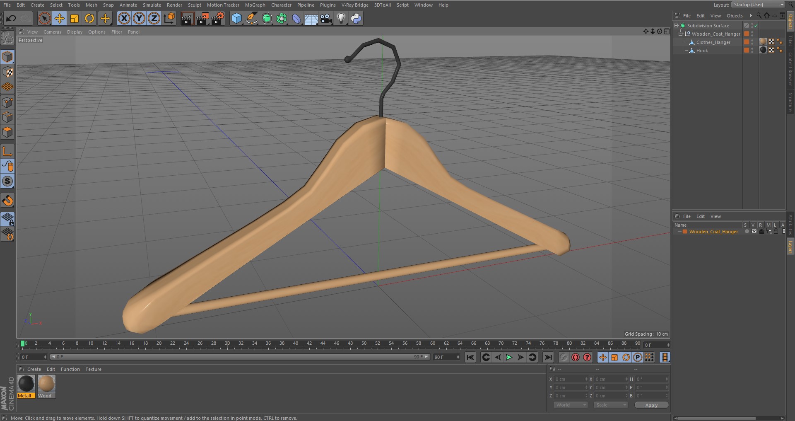Image resolution: width=795 pixels, height=421 pixels.
Task: Open the material manager Create menu
Action: tap(34, 369)
